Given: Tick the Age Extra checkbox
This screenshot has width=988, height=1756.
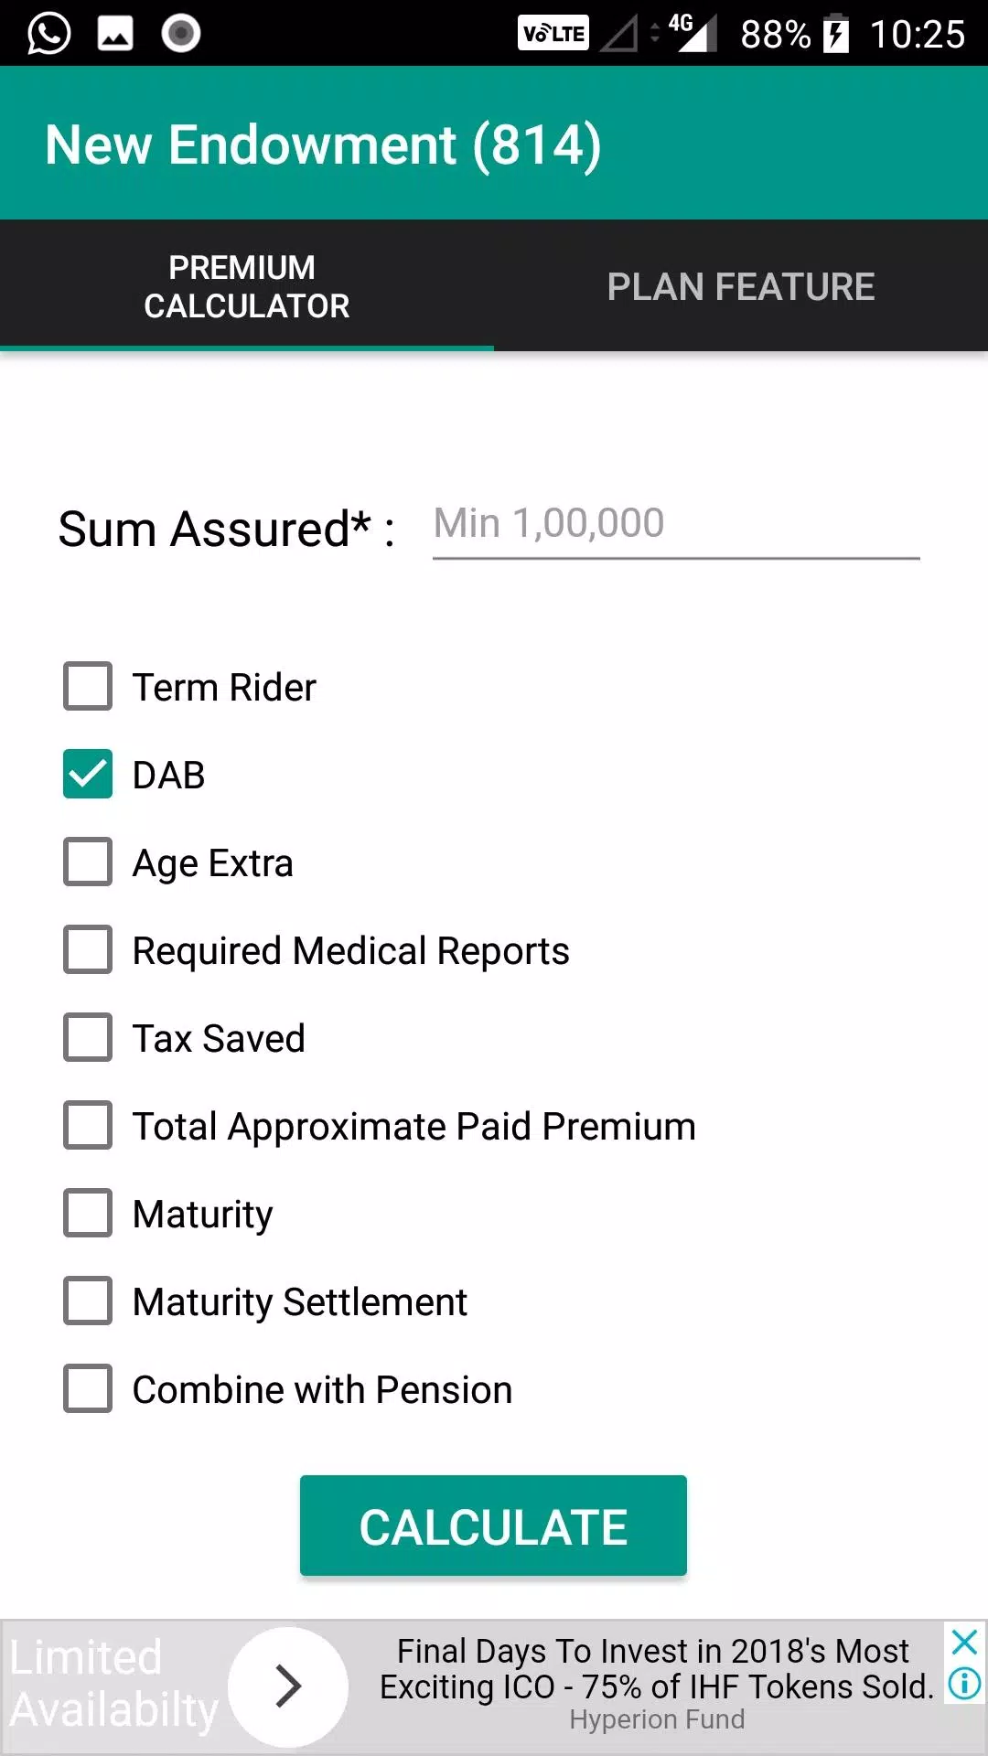Looking at the screenshot, I should [88, 862].
